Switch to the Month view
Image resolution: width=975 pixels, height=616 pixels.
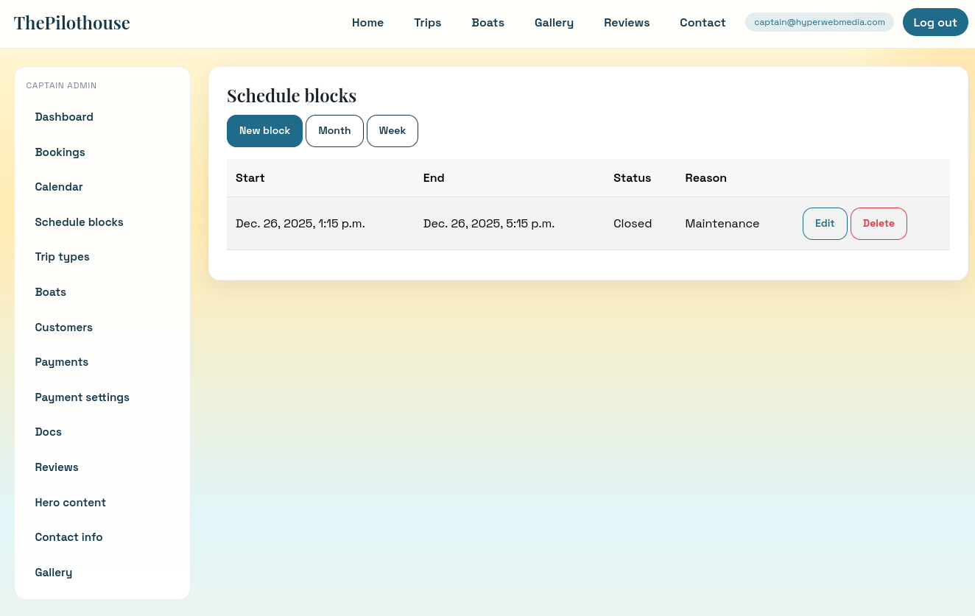334,130
